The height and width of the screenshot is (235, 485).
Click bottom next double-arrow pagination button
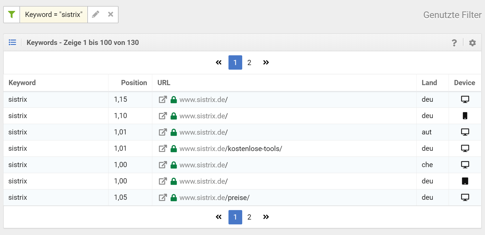[x=266, y=217]
